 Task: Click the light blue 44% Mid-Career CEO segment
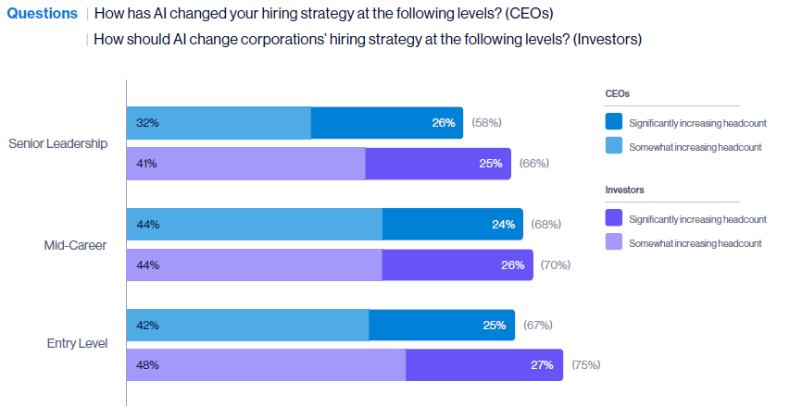point(254,224)
